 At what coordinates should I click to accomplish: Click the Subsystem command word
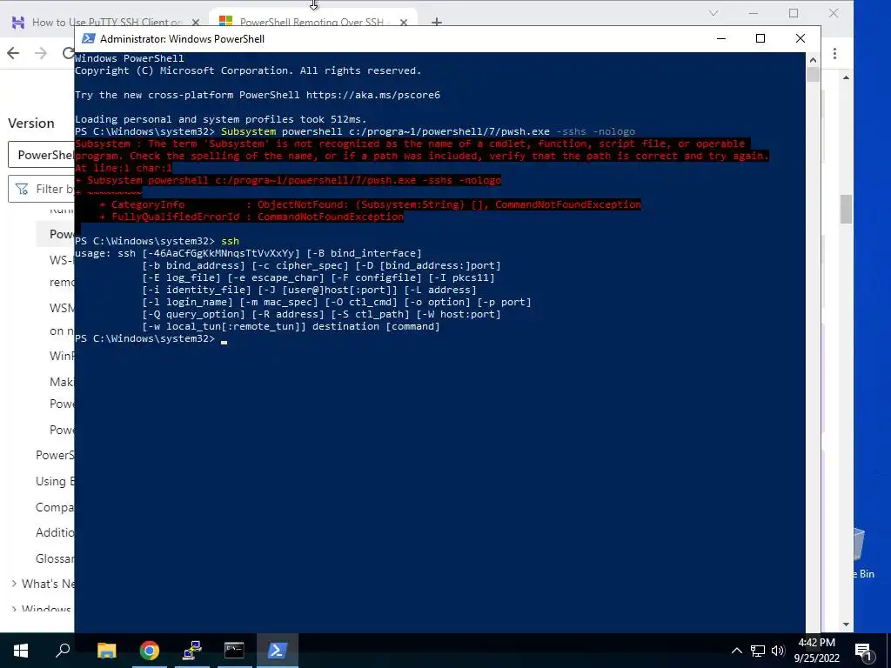click(x=248, y=131)
